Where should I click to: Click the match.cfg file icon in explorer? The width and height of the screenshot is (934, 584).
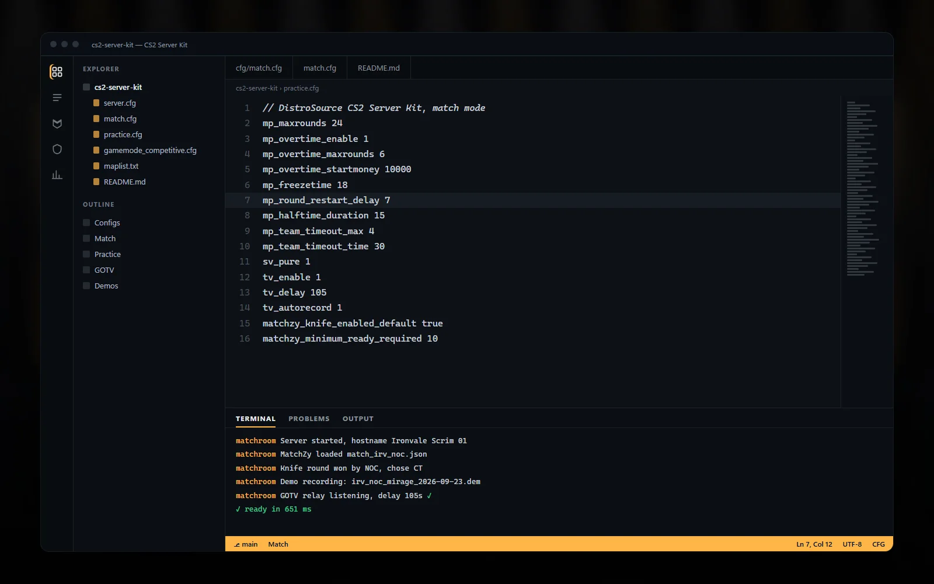96,119
